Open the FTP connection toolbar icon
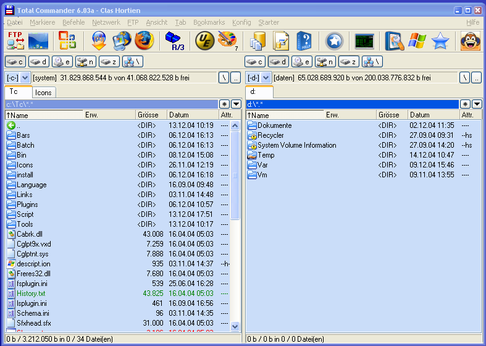Image resolution: width=486 pixels, height=346 pixels. click(16, 41)
